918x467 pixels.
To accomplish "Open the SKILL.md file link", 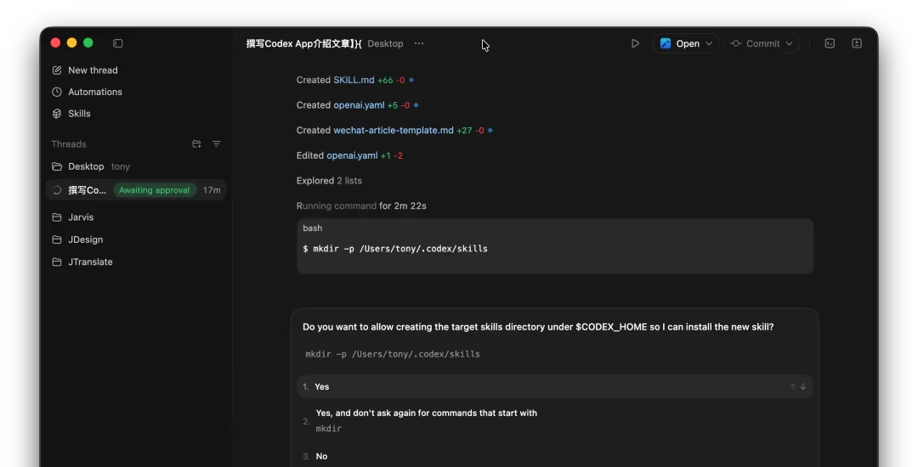I will [x=354, y=80].
